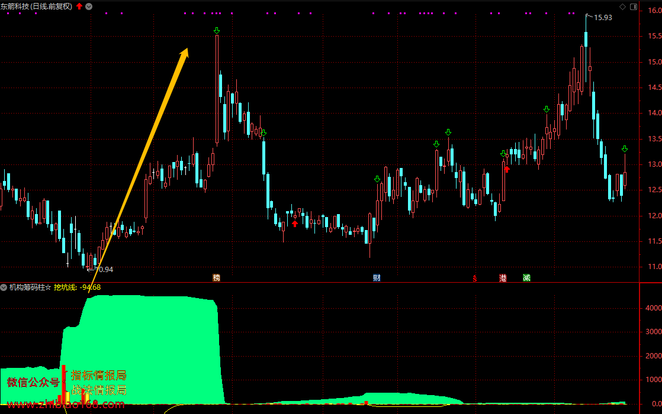This screenshot has height=414, width=662.
Task: Click the 2000 indicator axis label
Action: pyautogui.click(x=654, y=356)
